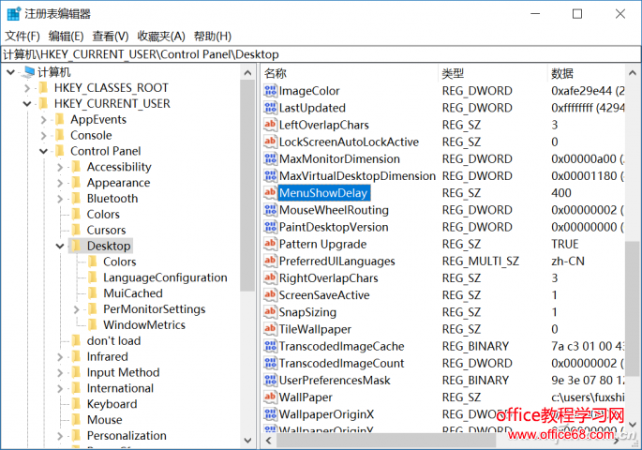Click the TranscodedImageCount DWORD icon
The height and width of the screenshot is (450, 642).
point(270,363)
